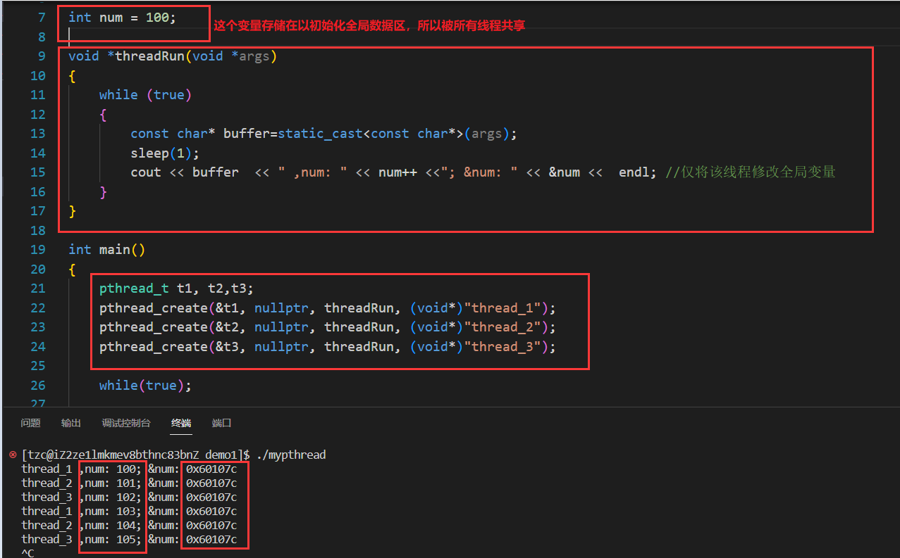Select terminal row with num: 105
Image resolution: width=900 pixels, height=558 pixels.
pyautogui.click(x=129, y=539)
